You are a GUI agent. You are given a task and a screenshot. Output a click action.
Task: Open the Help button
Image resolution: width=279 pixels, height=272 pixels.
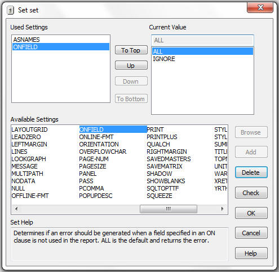(x=251, y=253)
